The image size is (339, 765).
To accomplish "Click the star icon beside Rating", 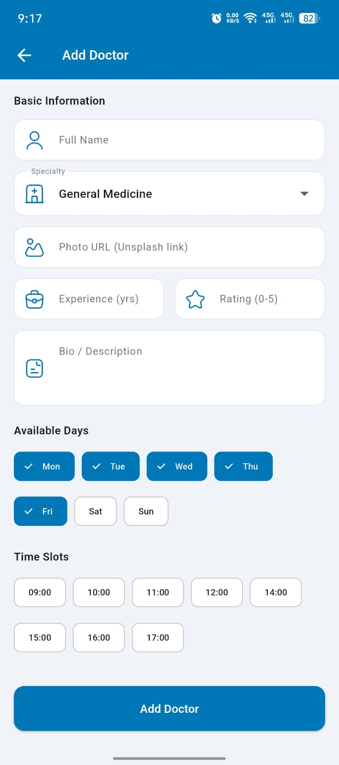I will [x=195, y=299].
